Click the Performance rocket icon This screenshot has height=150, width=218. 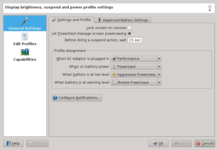tap(114, 59)
